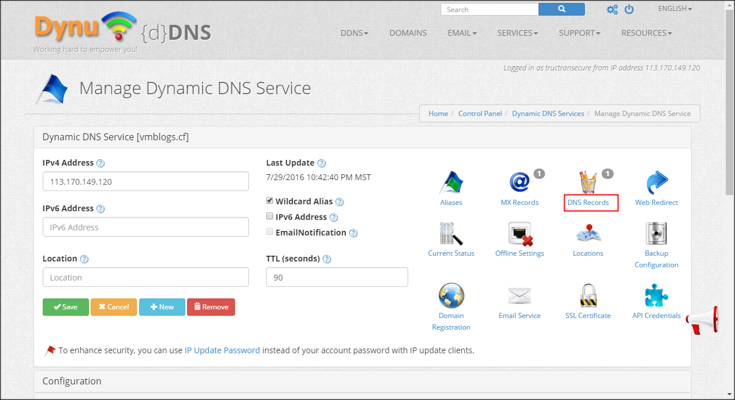
Task: Open the Offline Settings icon
Action: [519, 233]
